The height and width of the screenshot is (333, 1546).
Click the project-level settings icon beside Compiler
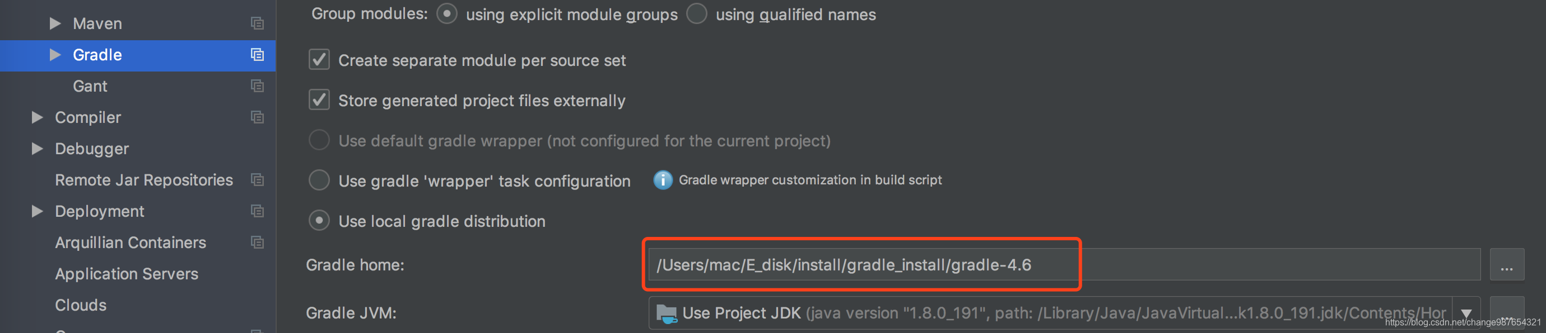[258, 117]
